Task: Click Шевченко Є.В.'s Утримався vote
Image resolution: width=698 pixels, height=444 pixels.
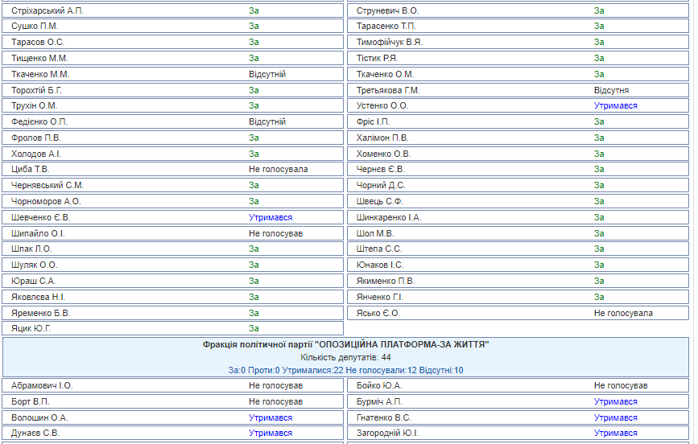Action: point(270,218)
